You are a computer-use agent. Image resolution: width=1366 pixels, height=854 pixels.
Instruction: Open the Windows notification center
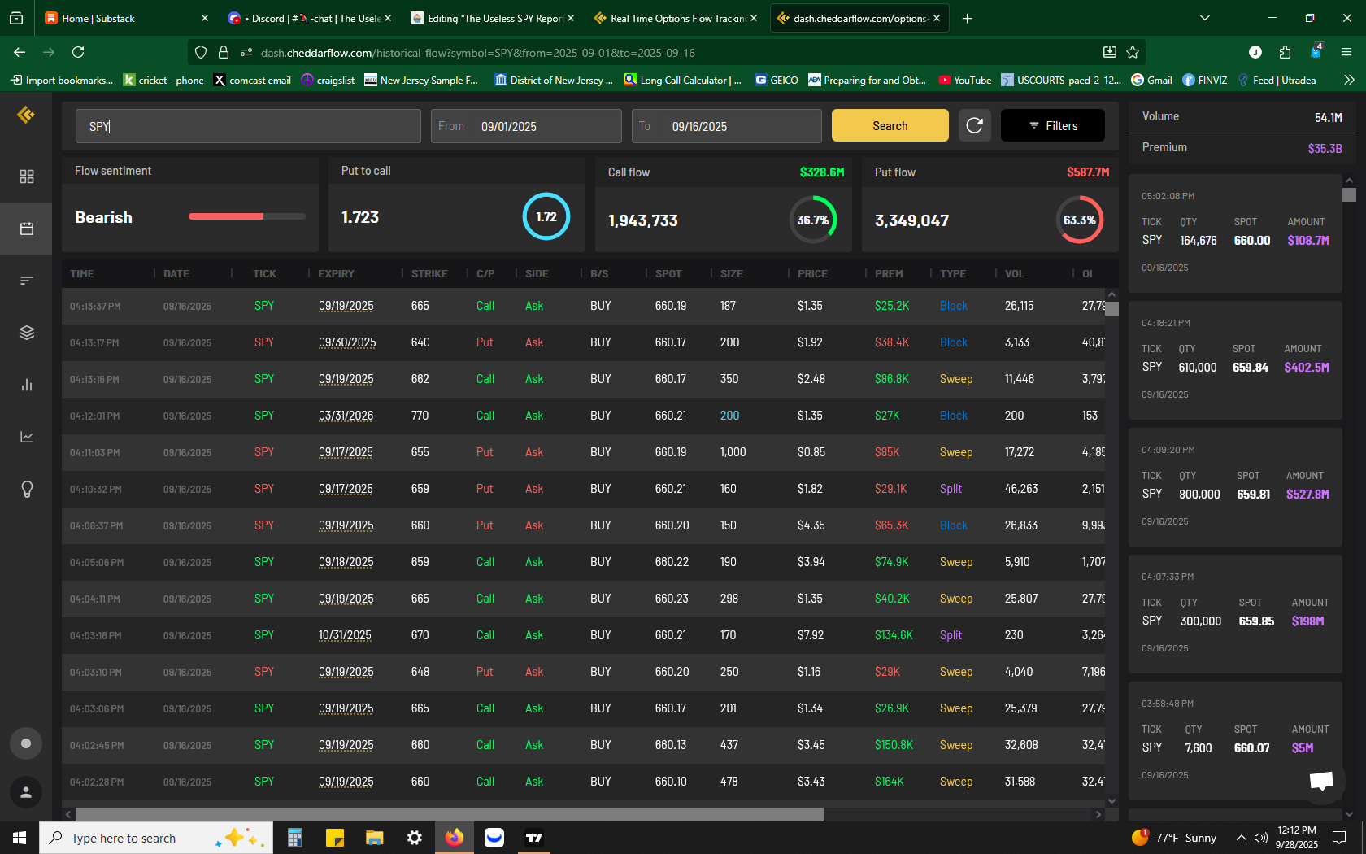[1339, 838]
